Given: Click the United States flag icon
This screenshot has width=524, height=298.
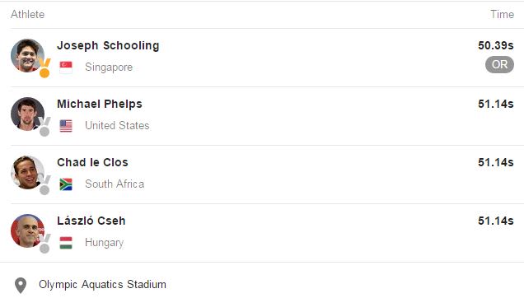Looking at the screenshot, I should (66, 126).
